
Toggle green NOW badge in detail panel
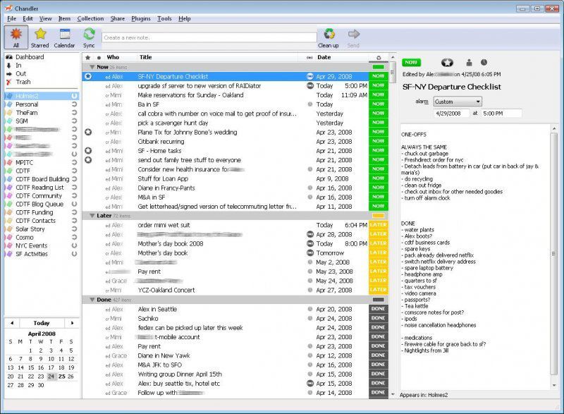(x=410, y=63)
